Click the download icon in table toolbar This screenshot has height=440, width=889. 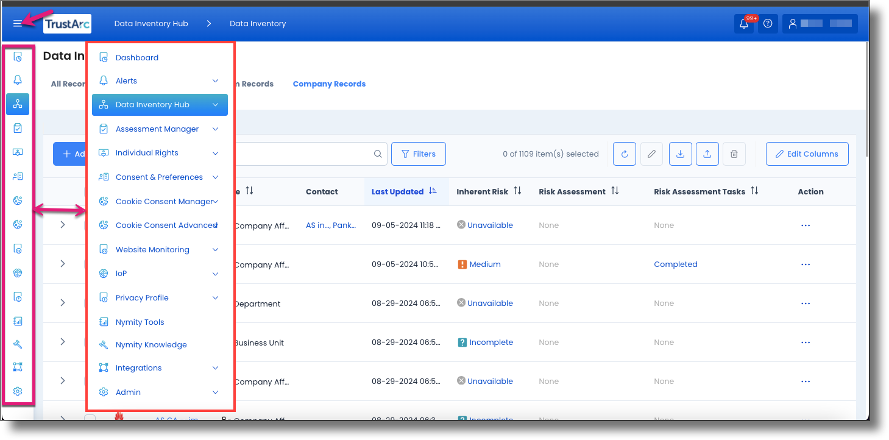(681, 154)
